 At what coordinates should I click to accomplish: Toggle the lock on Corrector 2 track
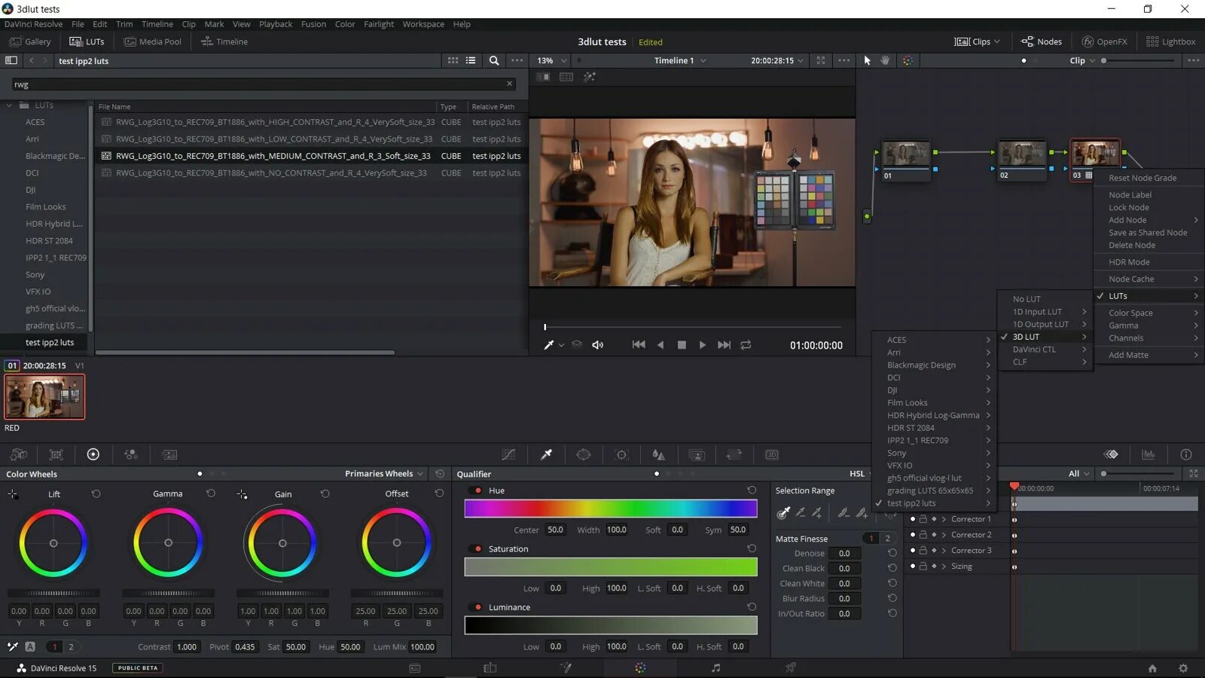[x=923, y=535]
